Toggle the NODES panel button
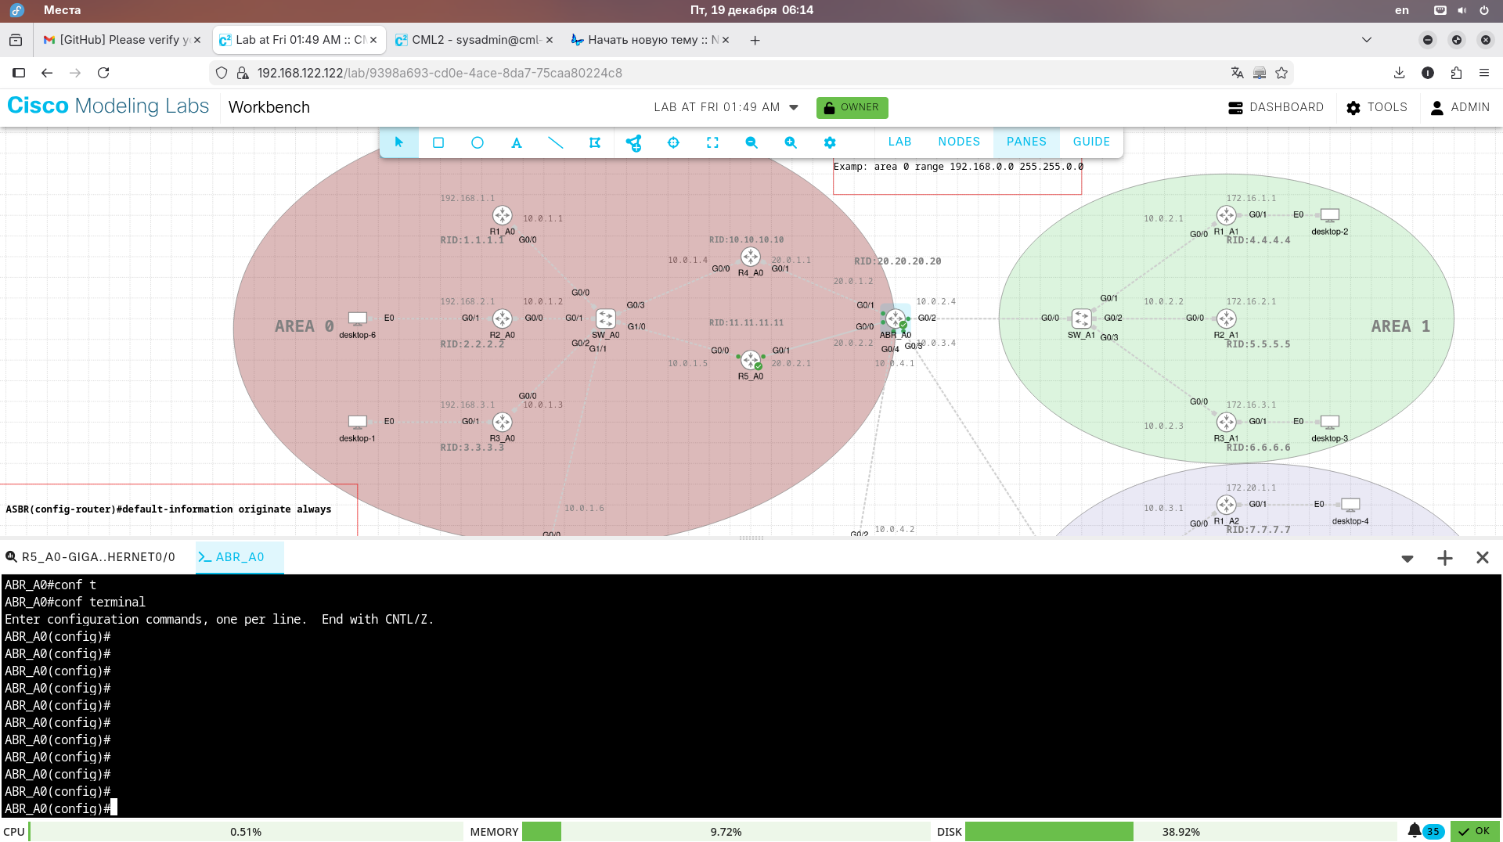The width and height of the screenshot is (1503, 842). (959, 142)
